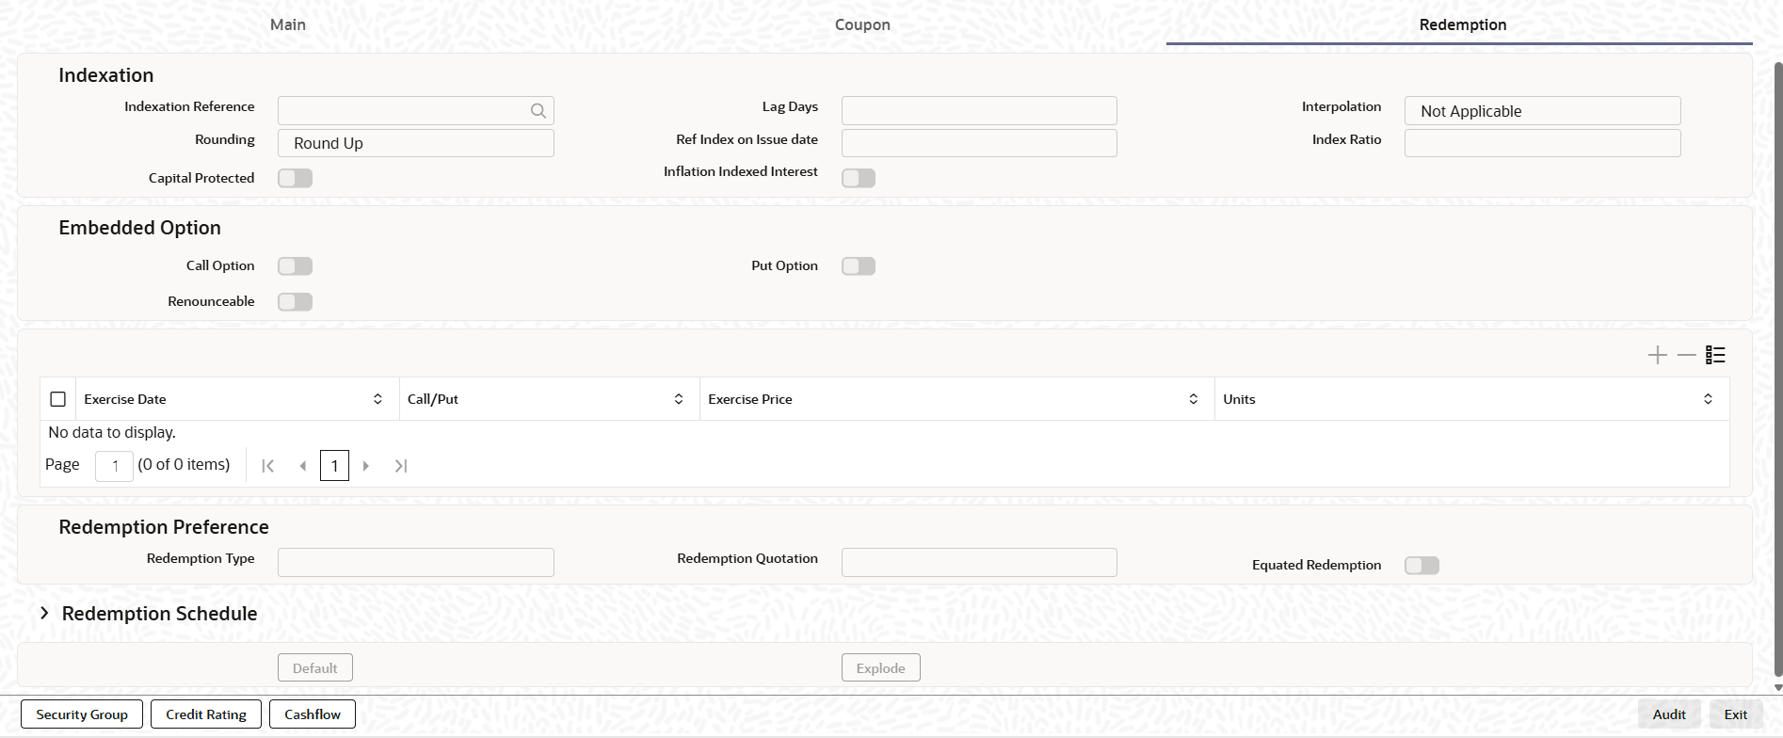Open single record view icon
The height and width of the screenshot is (738, 1783).
(x=1715, y=355)
